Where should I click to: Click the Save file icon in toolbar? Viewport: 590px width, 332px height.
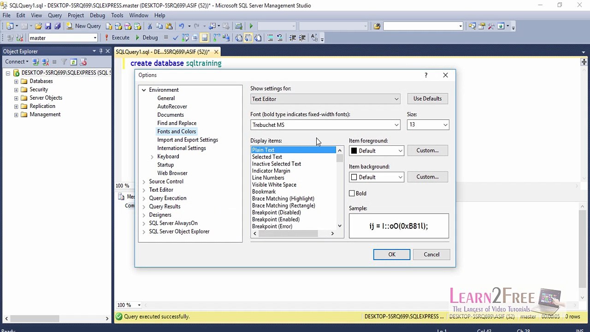coord(48,26)
